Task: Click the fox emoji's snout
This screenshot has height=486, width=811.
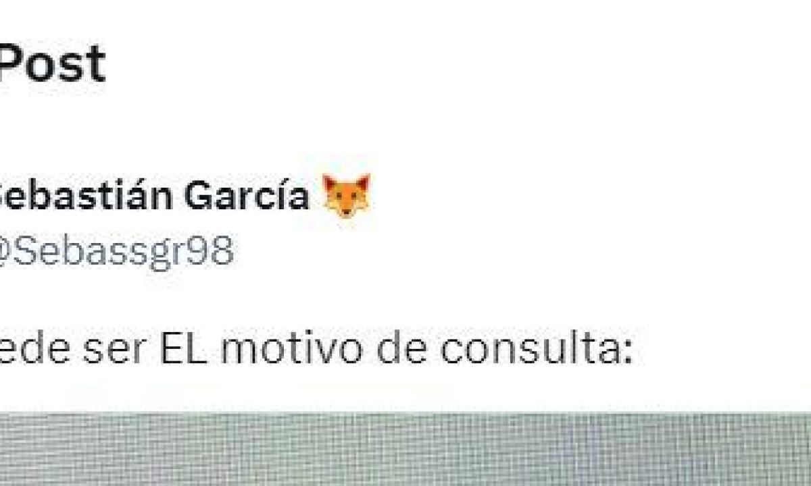Action: click(346, 211)
